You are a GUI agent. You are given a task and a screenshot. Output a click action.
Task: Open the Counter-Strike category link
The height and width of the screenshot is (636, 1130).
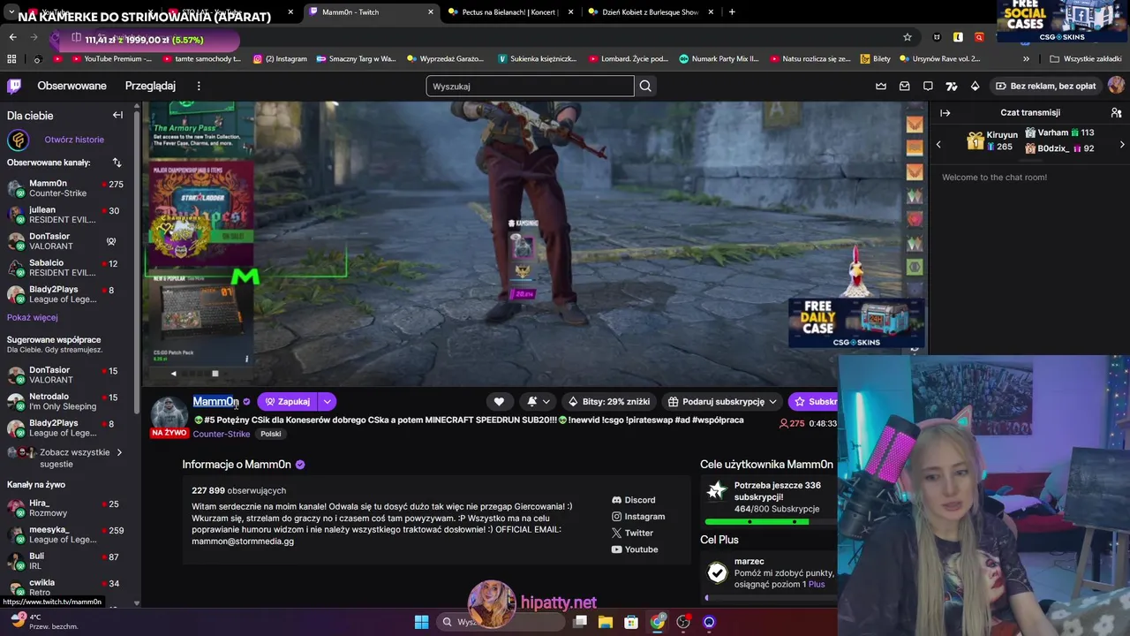coord(222,434)
